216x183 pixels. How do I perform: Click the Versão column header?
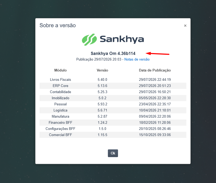click(x=102, y=70)
